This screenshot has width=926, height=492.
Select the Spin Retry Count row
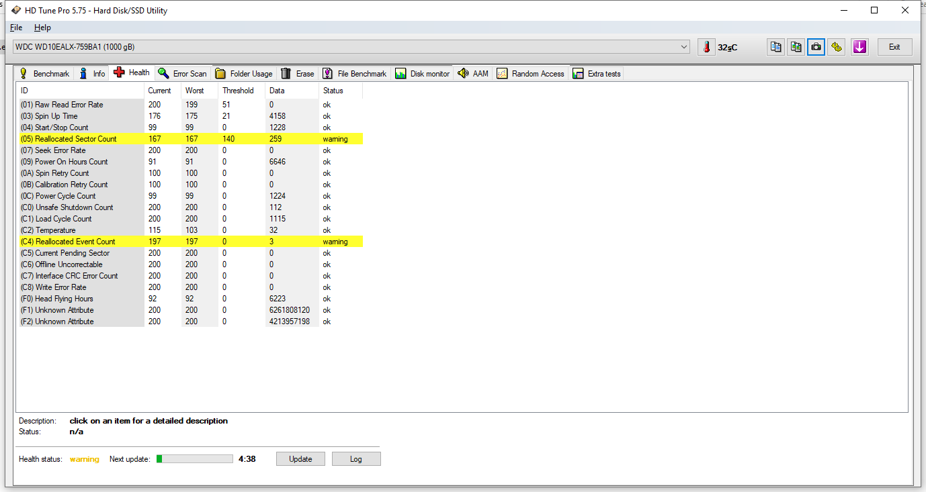[190, 173]
